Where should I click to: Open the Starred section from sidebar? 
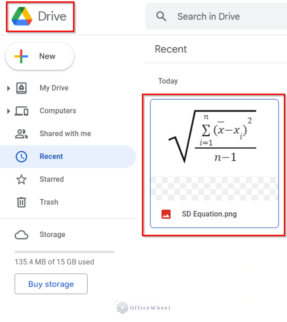[51, 179]
